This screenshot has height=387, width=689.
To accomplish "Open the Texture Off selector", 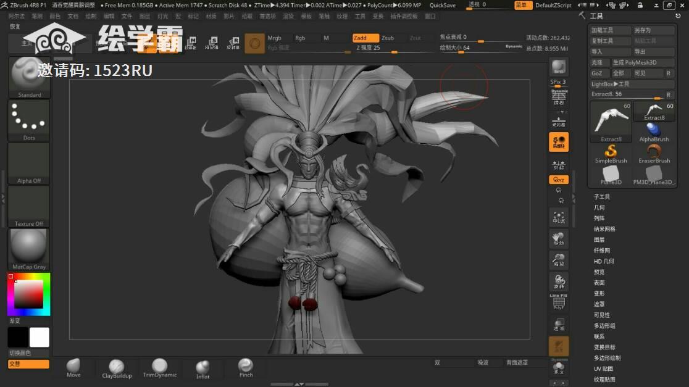I will [x=29, y=207].
